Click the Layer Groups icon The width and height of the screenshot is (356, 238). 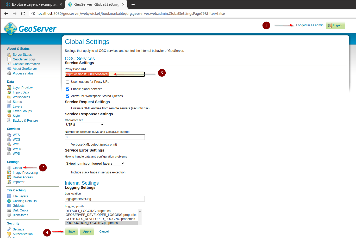pos(9,111)
